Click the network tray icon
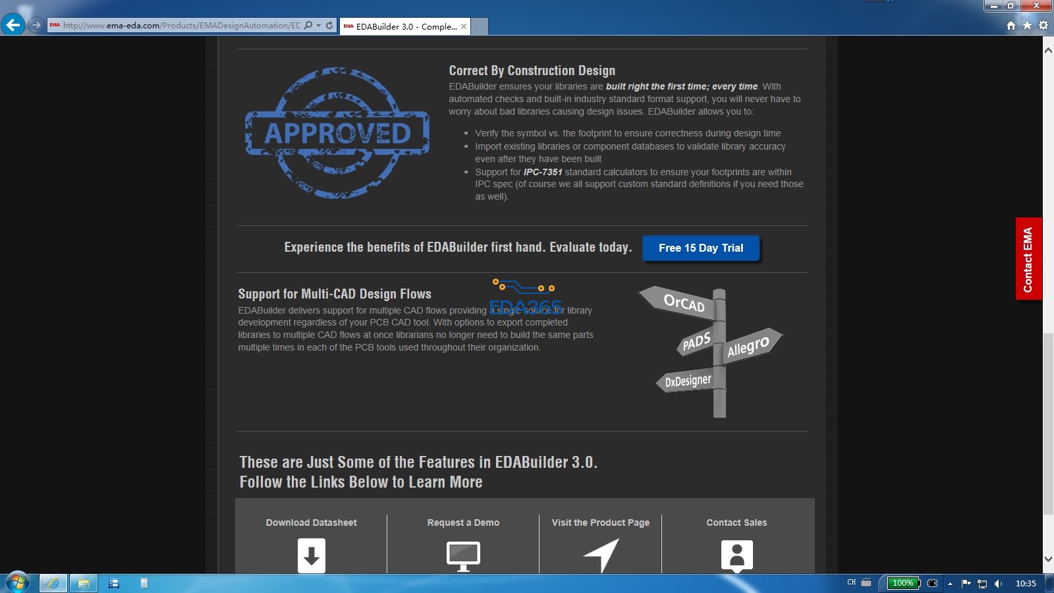1054x593 pixels. (982, 583)
